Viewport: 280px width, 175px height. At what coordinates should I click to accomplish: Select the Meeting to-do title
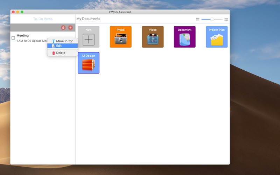(x=22, y=35)
